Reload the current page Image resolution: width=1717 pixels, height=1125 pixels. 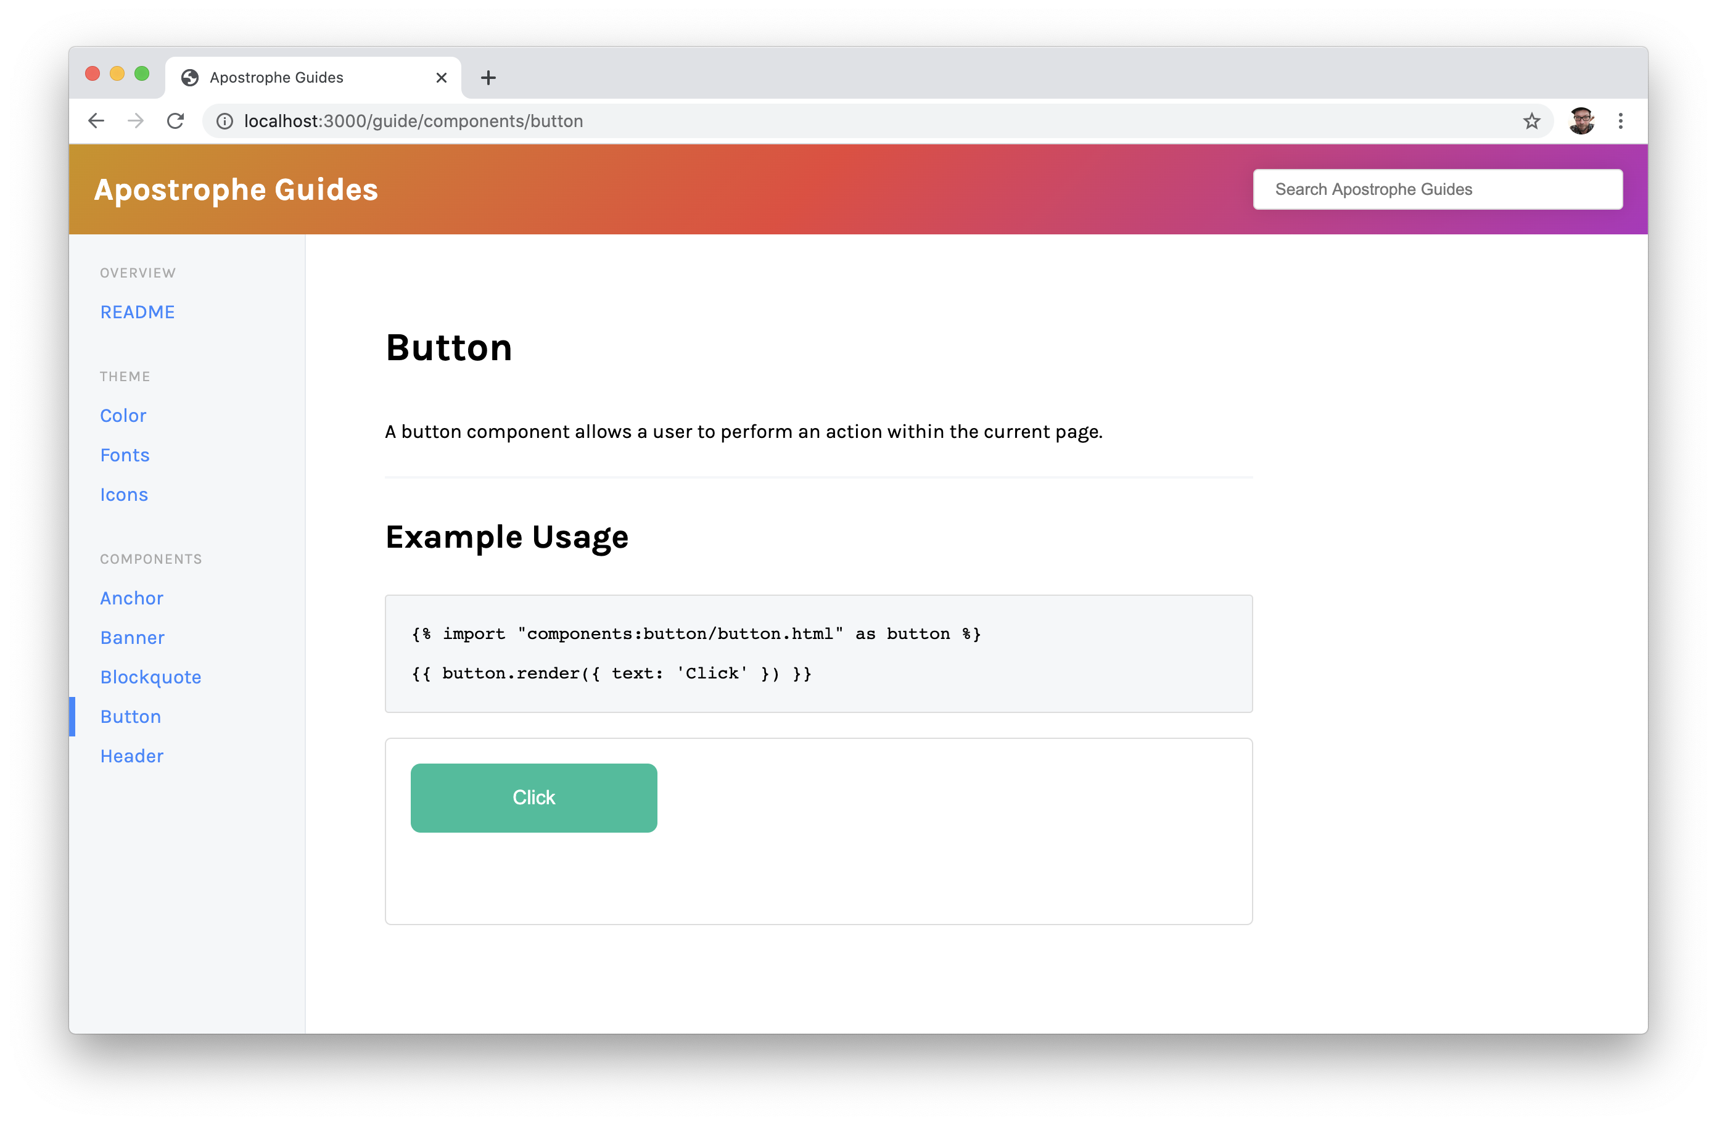pyautogui.click(x=175, y=120)
